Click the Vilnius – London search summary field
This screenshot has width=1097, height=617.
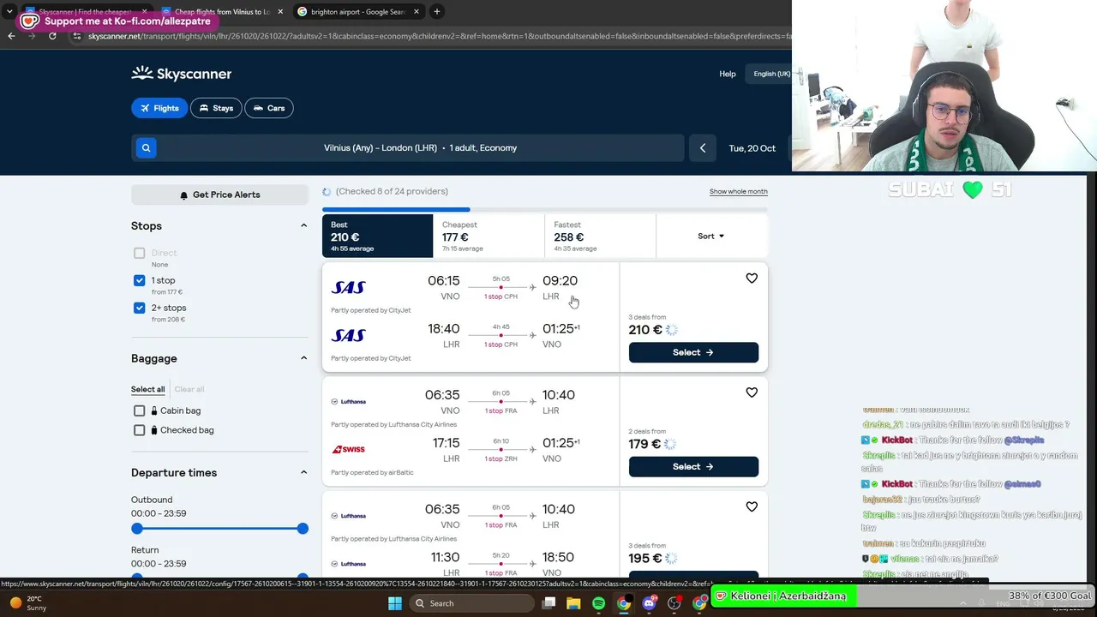point(420,148)
